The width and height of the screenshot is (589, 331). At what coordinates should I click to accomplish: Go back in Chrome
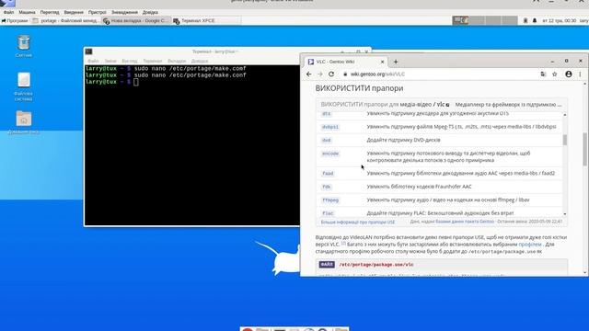(309, 74)
